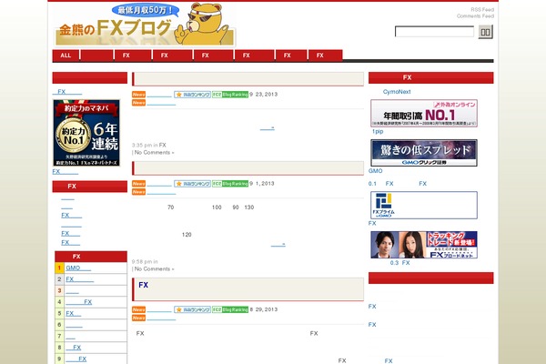Screen dimensions: 546x364
Task: Open the FXブロードネット トラッキングトレード banner
Action: click(x=424, y=245)
